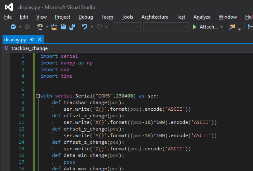Screen dimensions: 253x171
Task: Open the solution platforms combo box
Action: coord(166,27)
